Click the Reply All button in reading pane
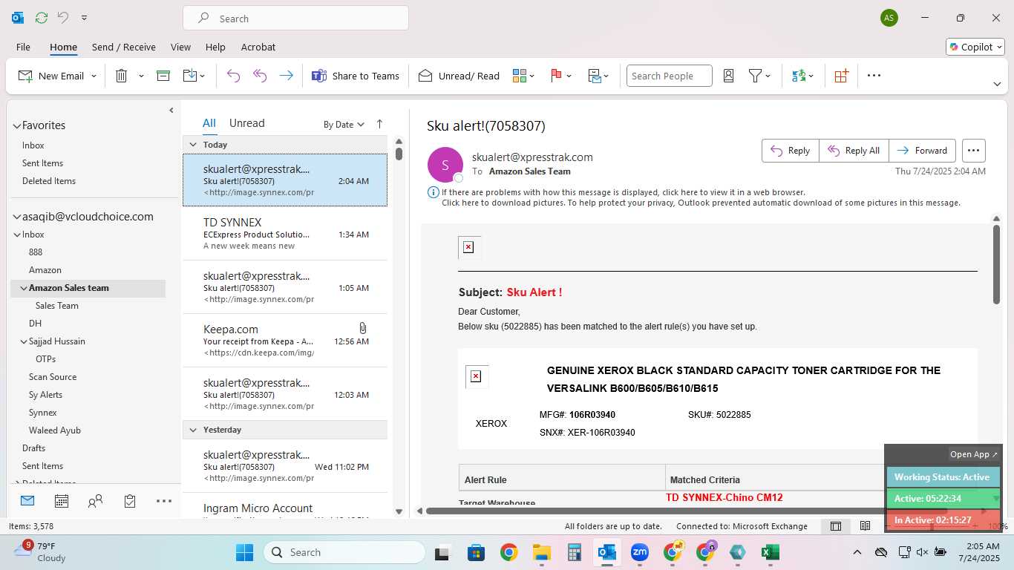The width and height of the screenshot is (1014, 570). point(854,151)
